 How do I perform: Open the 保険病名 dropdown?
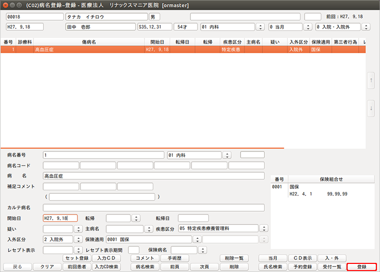coord(203,250)
